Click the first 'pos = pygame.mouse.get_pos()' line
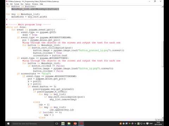 [x=41, y=40]
